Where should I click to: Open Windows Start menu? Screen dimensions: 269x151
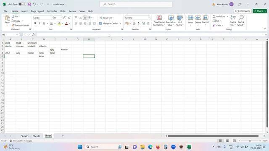coord(80,147)
